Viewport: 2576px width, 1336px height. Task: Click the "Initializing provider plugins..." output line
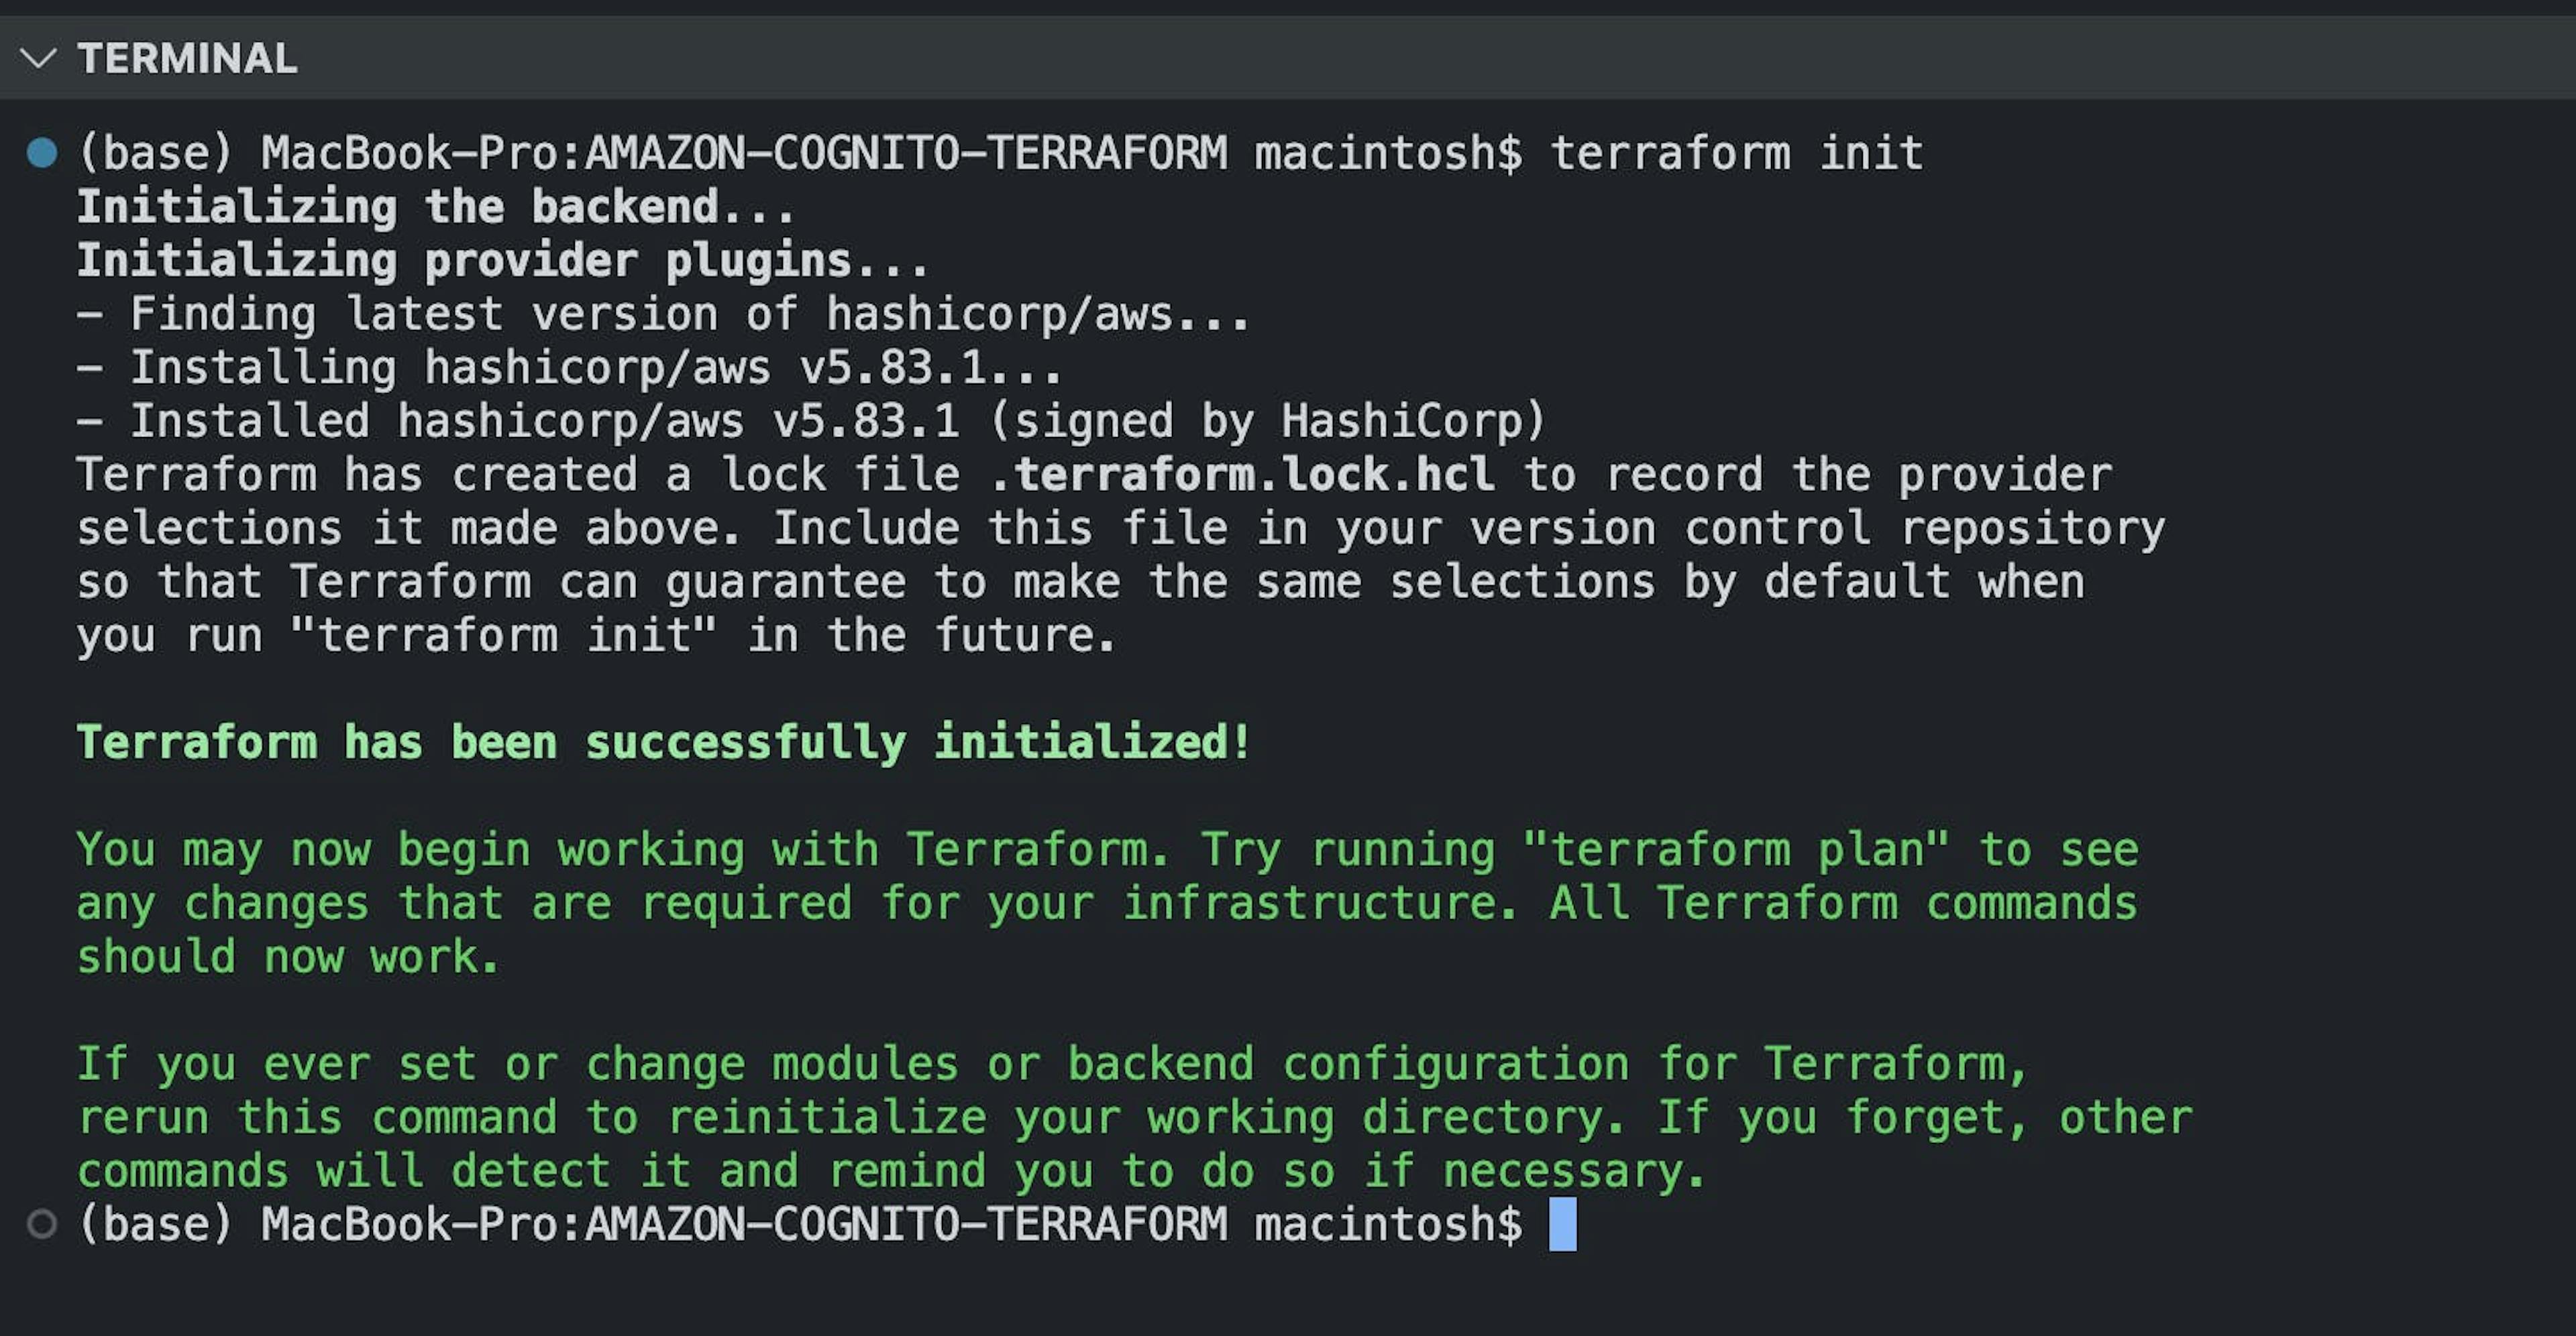pyautogui.click(x=504, y=261)
